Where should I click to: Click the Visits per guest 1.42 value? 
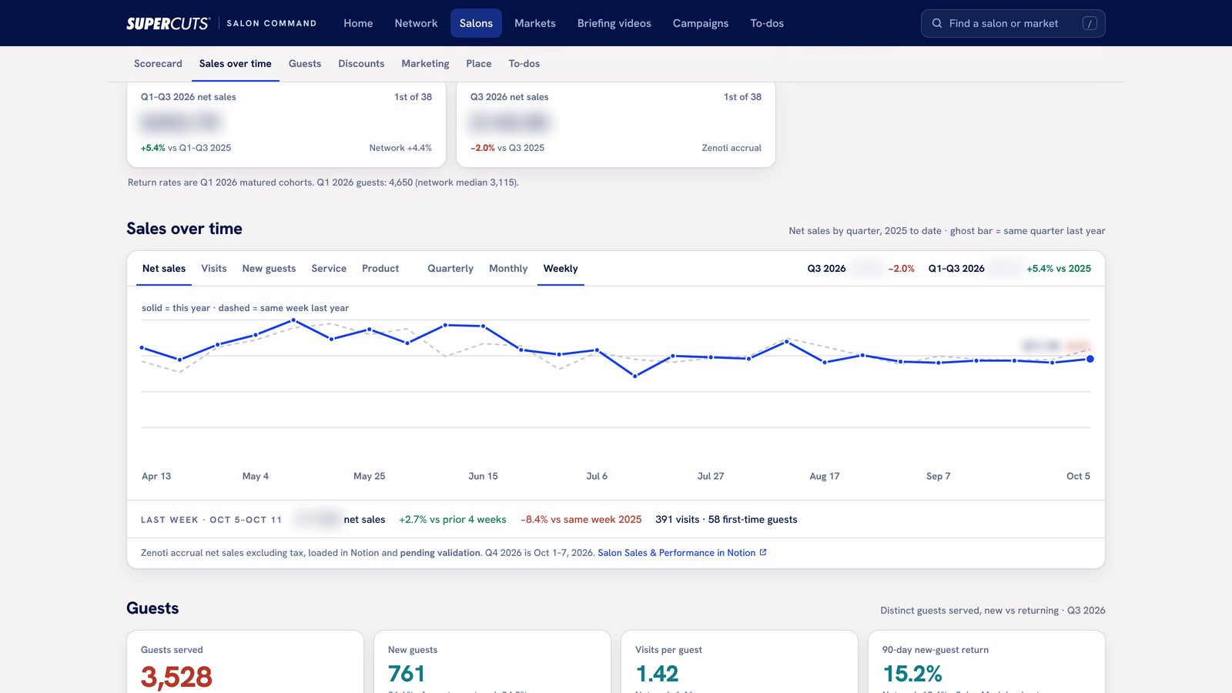click(x=657, y=674)
